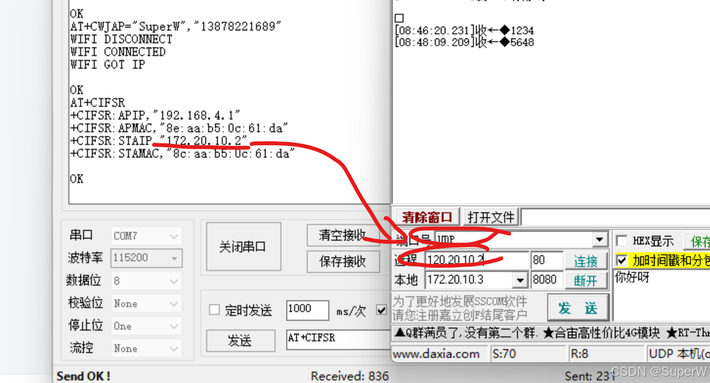The image size is (710, 383).
Task: Click the 清除窗口 button in SSCOM
Action: coord(427,218)
